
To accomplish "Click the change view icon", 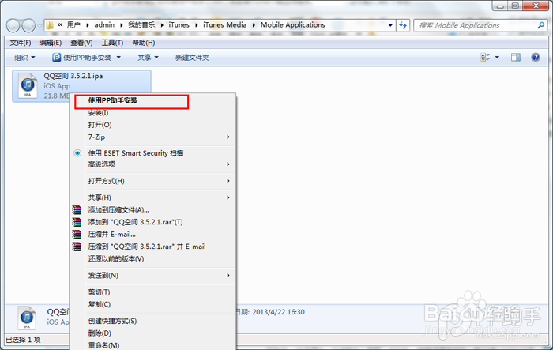I will [485, 57].
